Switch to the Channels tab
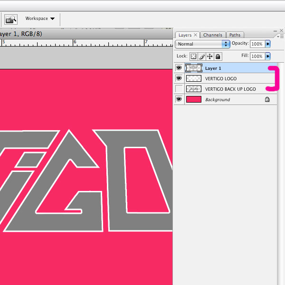 212,35
